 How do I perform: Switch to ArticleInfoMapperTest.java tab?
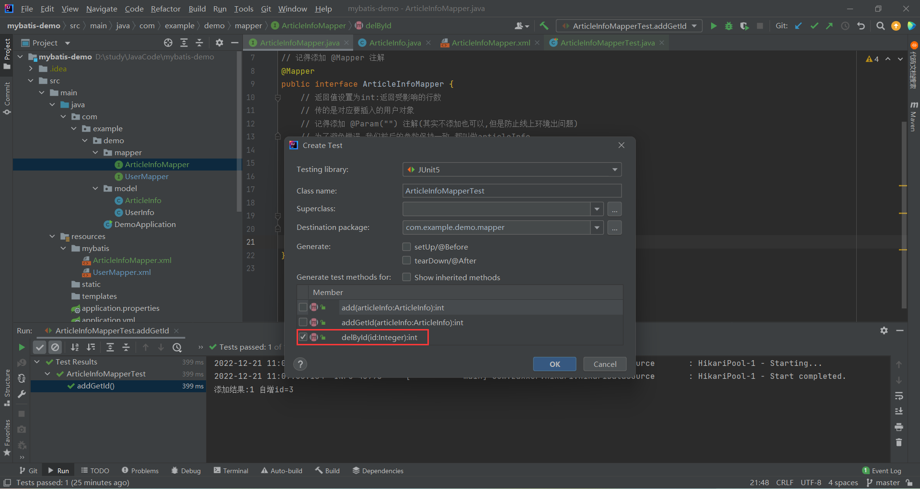607,43
